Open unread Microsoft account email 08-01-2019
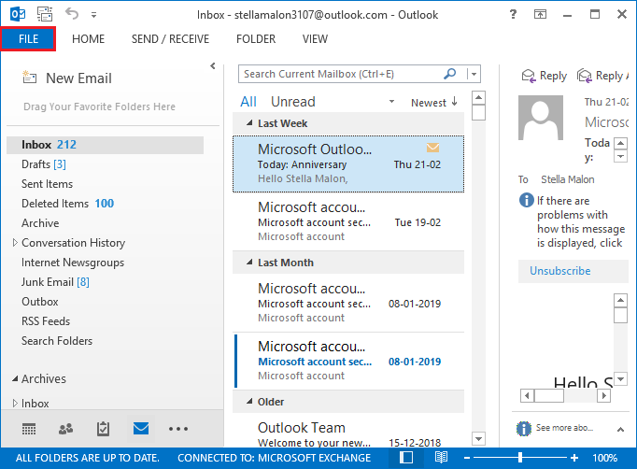The height and width of the screenshot is (469, 637). [348, 361]
